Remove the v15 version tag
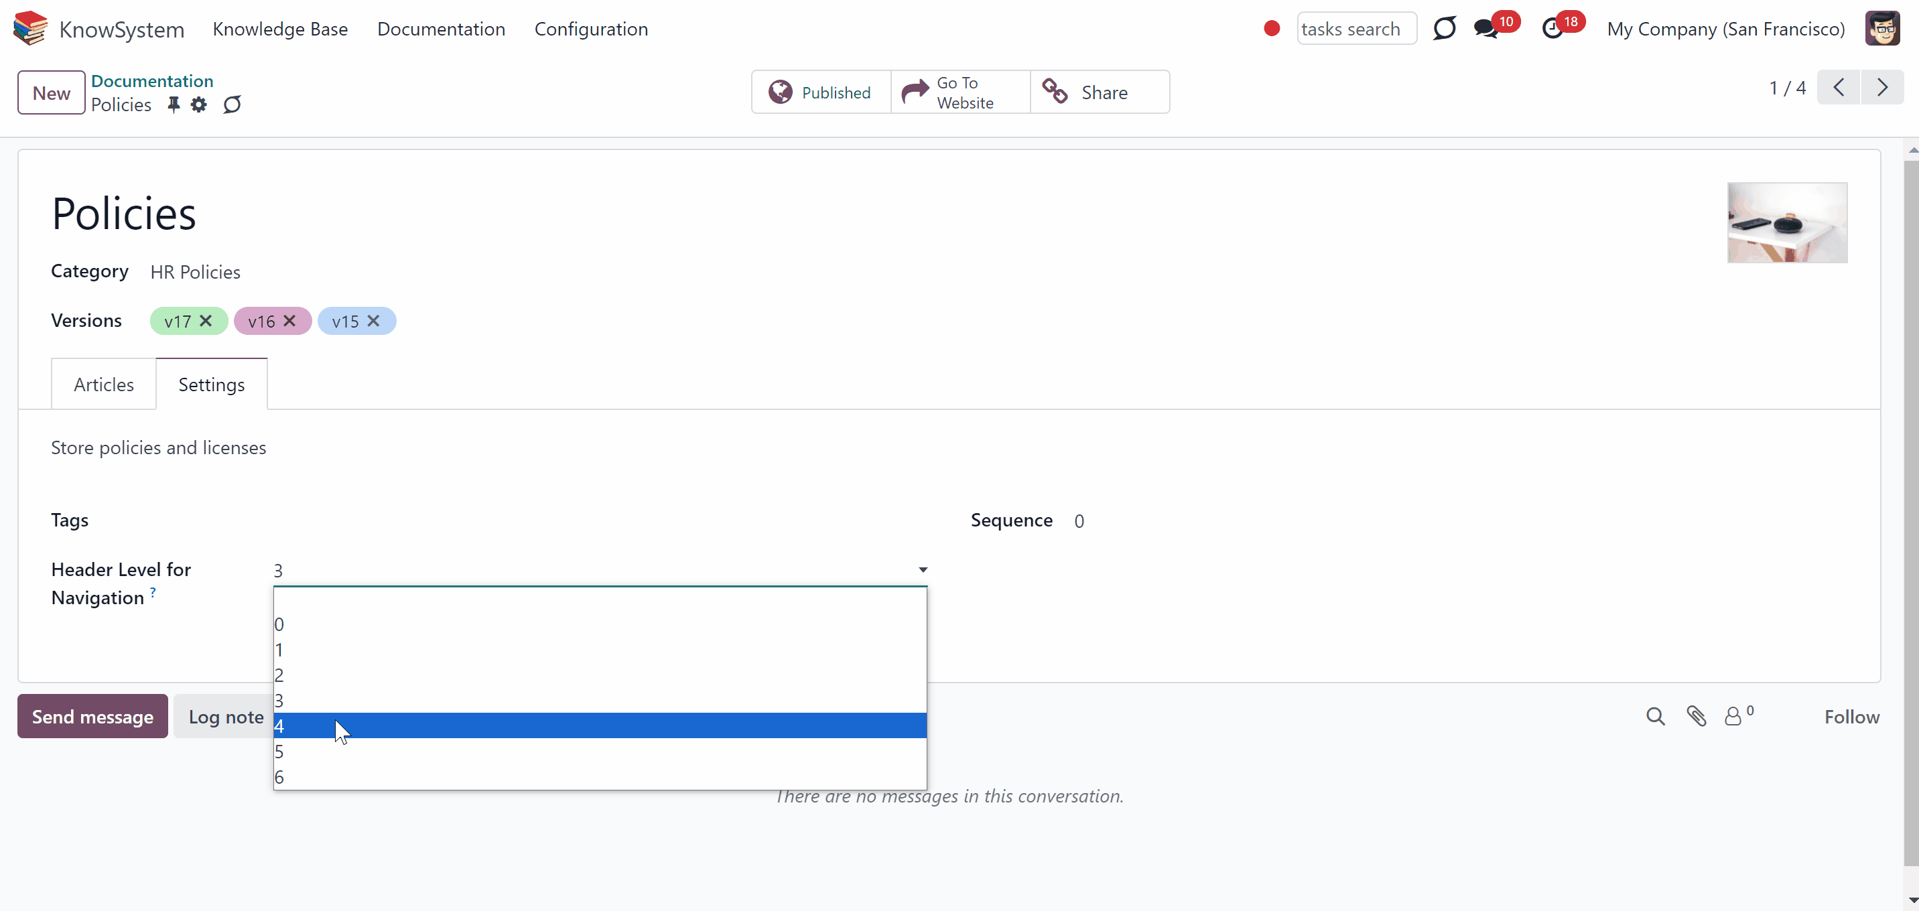 374,320
